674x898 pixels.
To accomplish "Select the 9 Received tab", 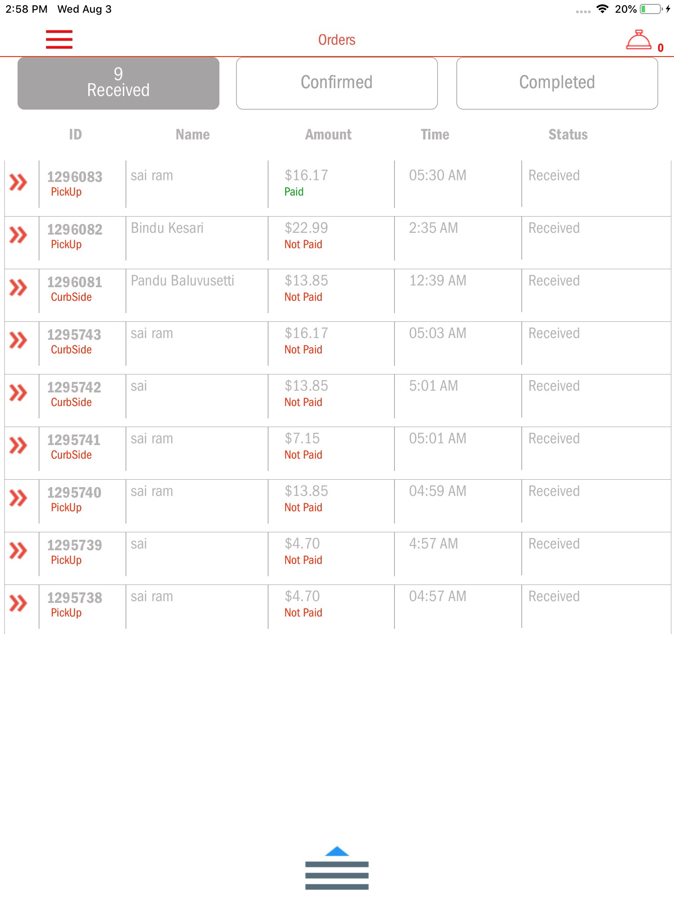I will (118, 83).
